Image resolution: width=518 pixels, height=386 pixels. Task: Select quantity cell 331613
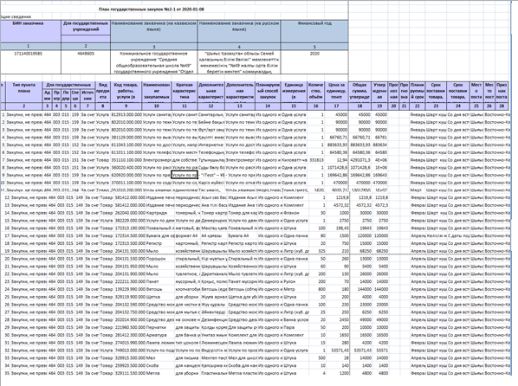pyautogui.click(x=316, y=160)
